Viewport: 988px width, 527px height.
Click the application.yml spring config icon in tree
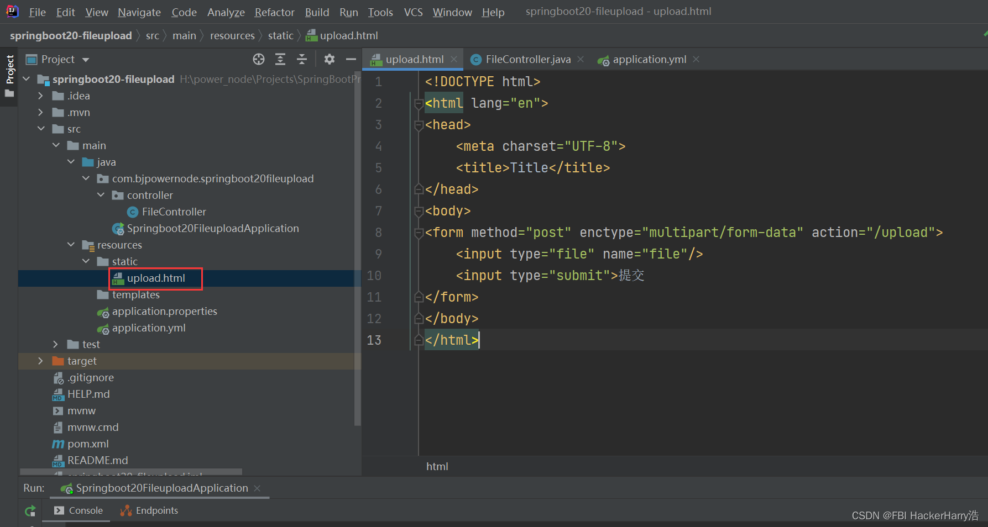(103, 329)
